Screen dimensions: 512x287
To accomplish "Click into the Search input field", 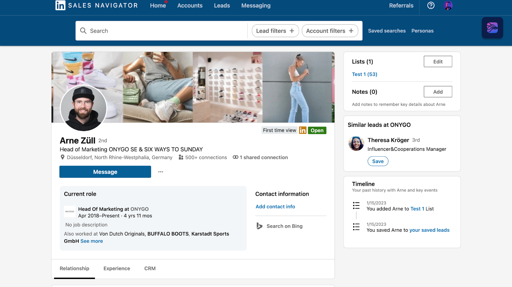I will click(162, 31).
